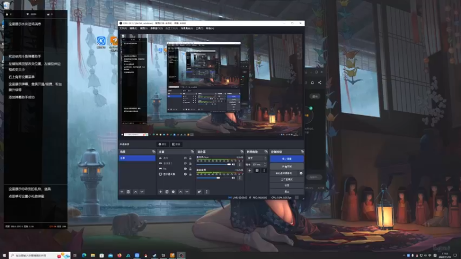Screen dimensions: 461x259
Task: Click Windows taskbar search box
Action: coord(40,256)
